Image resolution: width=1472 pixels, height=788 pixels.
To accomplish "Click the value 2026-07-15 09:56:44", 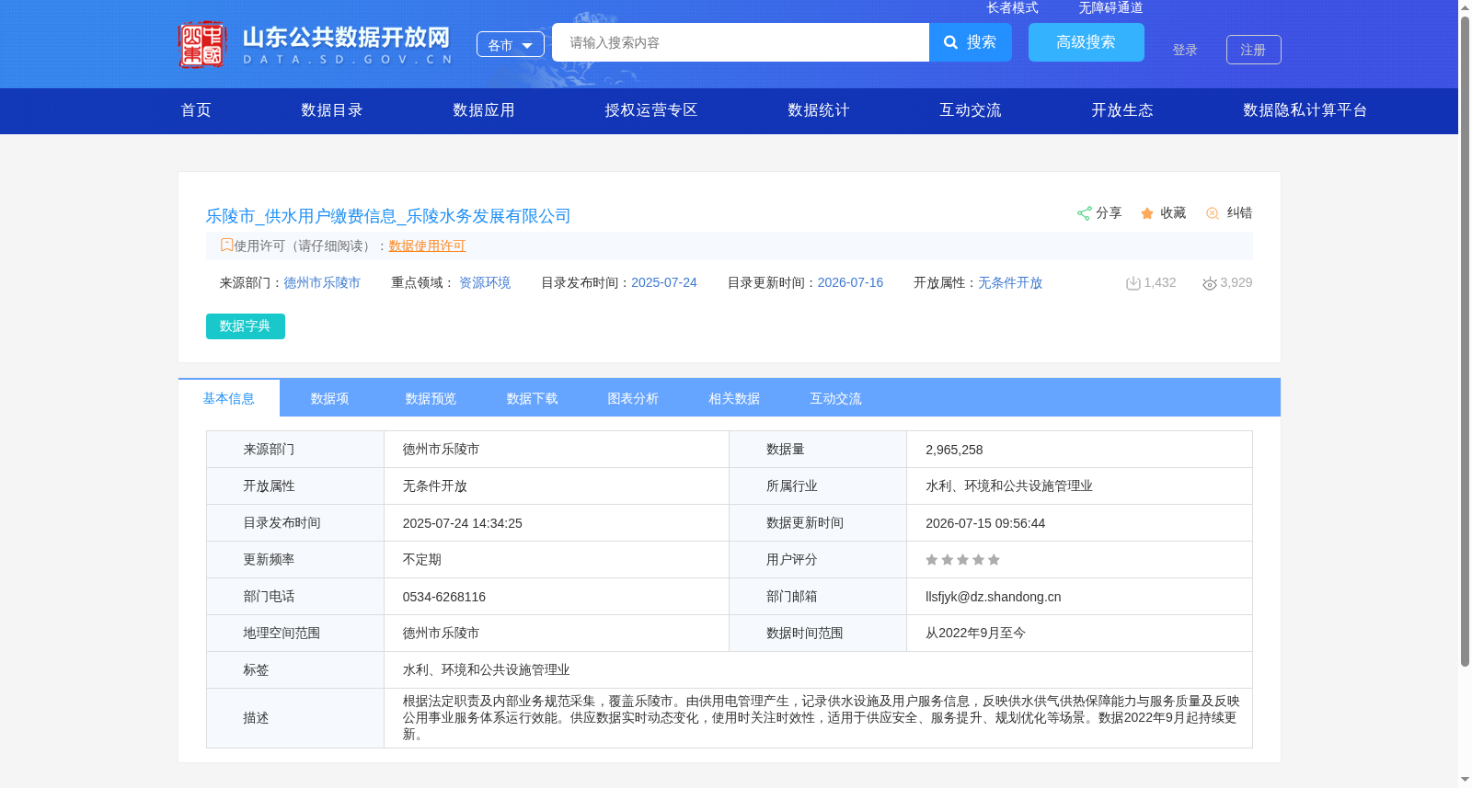I will tap(985, 523).
